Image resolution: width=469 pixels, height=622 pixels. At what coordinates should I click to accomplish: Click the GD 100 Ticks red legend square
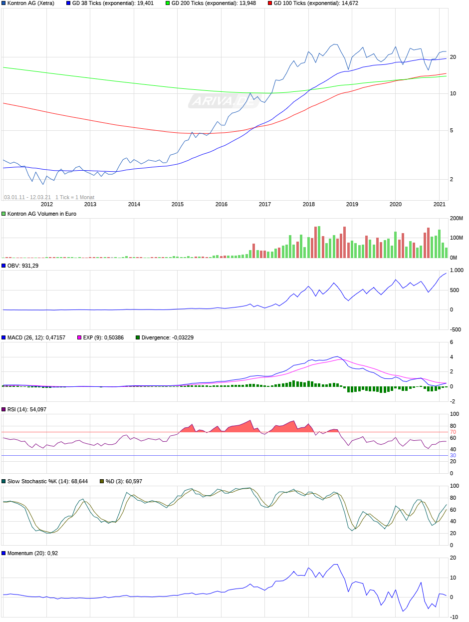coord(270,3)
